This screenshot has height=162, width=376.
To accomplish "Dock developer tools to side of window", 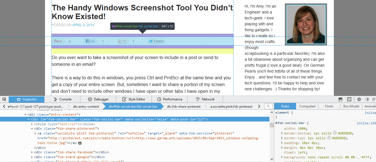I will [x=367, y=99].
